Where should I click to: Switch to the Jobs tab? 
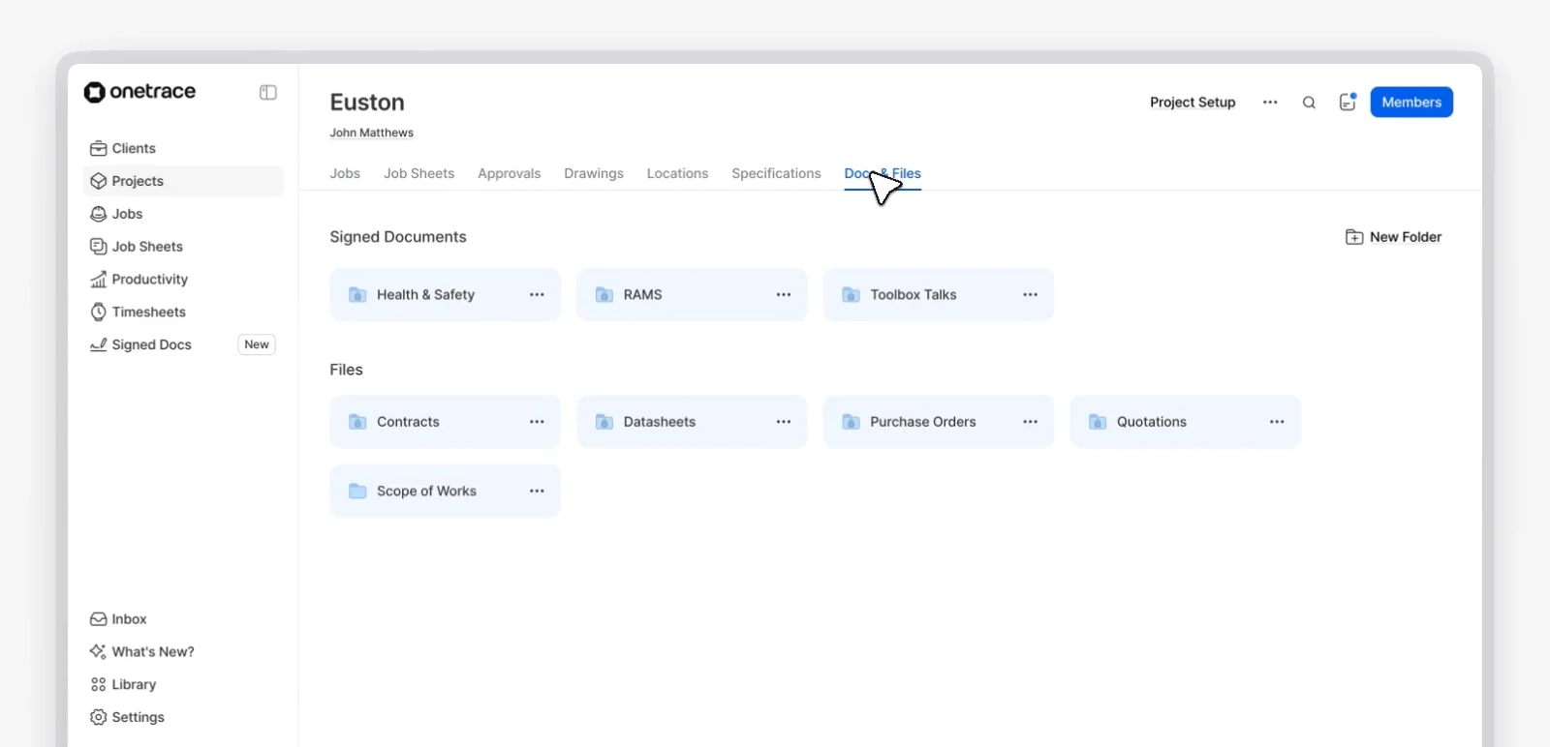point(345,173)
